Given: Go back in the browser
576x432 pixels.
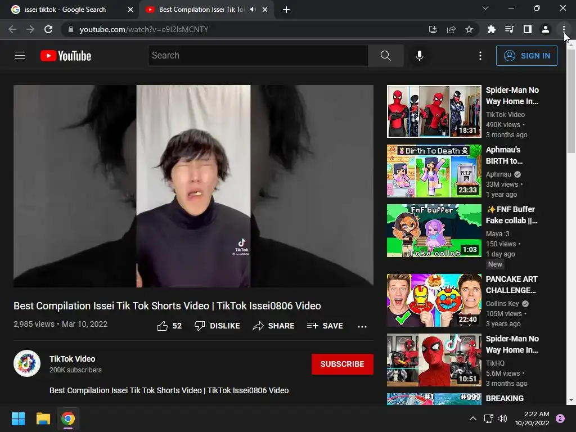Looking at the screenshot, I should [x=12, y=29].
